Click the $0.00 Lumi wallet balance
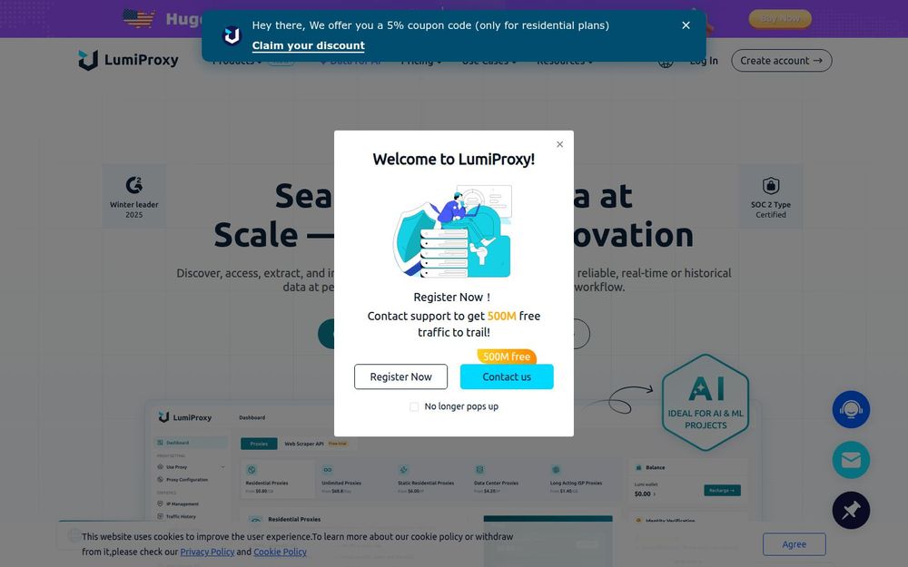Screen dimensions: 908x567 [643, 494]
